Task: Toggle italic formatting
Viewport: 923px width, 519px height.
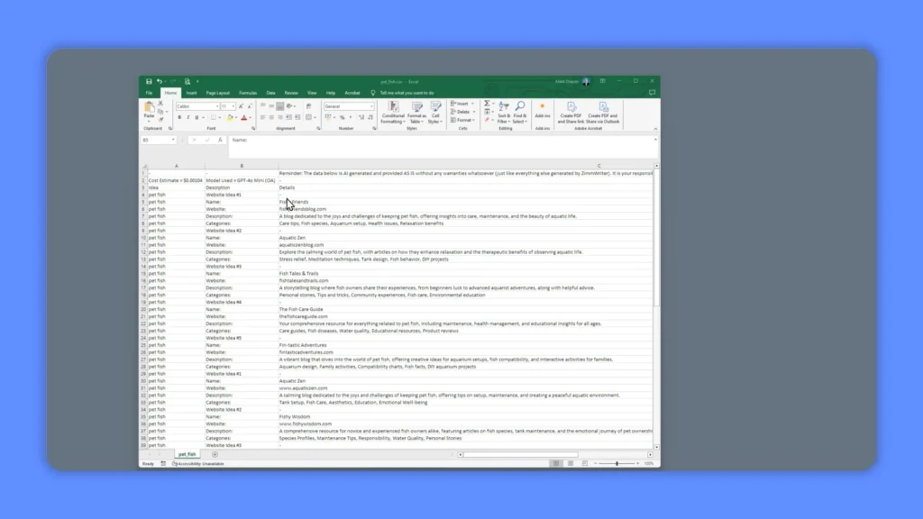Action: click(x=188, y=117)
